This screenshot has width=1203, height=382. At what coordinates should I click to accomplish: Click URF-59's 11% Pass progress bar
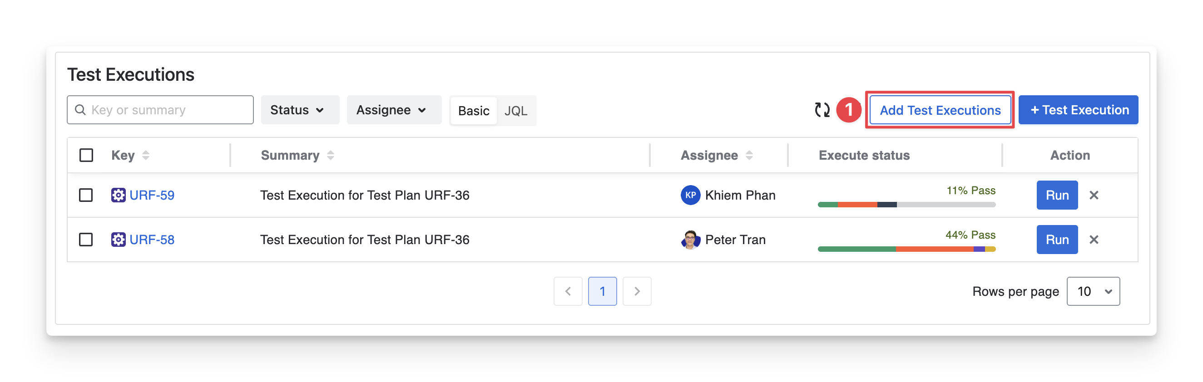906,204
